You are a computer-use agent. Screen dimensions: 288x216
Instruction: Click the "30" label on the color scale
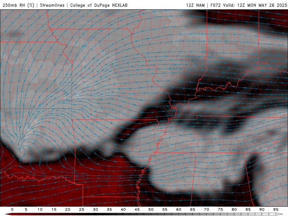(95, 210)
